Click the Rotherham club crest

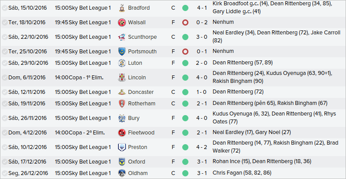click(x=121, y=104)
